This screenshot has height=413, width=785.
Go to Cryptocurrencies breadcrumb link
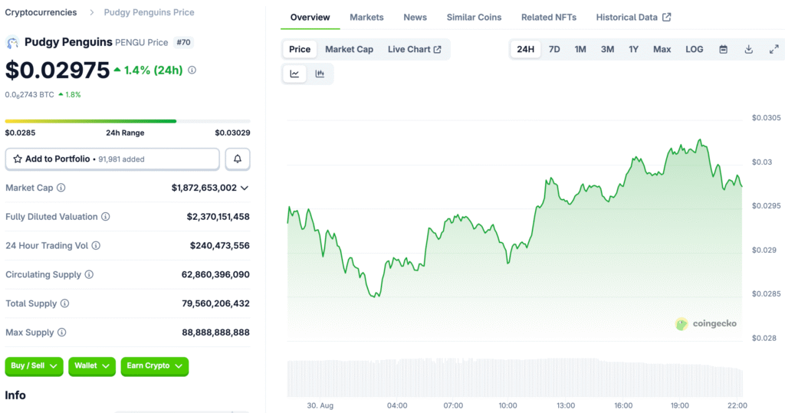[41, 12]
